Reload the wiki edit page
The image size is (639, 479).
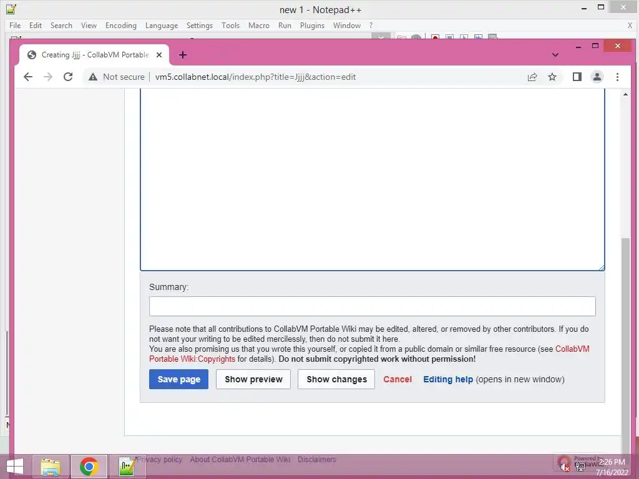point(68,77)
